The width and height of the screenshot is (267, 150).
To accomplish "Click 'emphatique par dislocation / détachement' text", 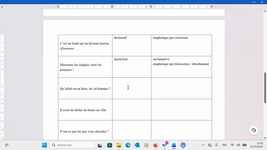I will pyautogui.click(x=181, y=64).
